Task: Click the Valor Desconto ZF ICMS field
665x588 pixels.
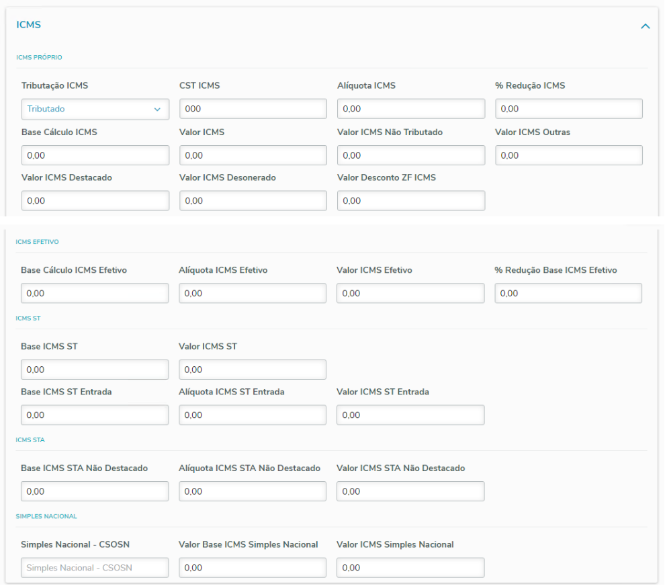Action: [410, 201]
